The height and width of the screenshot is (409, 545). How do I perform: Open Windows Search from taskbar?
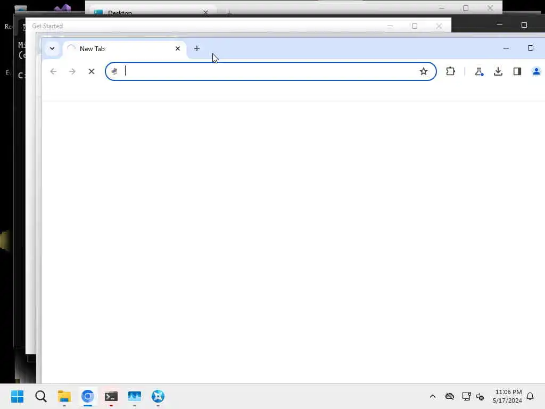pos(40,396)
